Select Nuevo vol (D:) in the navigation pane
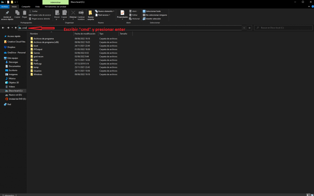 point(15,95)
